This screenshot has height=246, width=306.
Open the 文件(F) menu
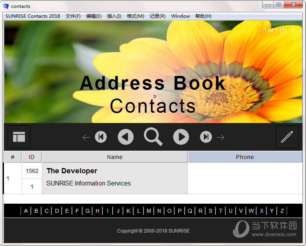pyautogui.click(x=73, y=16)
